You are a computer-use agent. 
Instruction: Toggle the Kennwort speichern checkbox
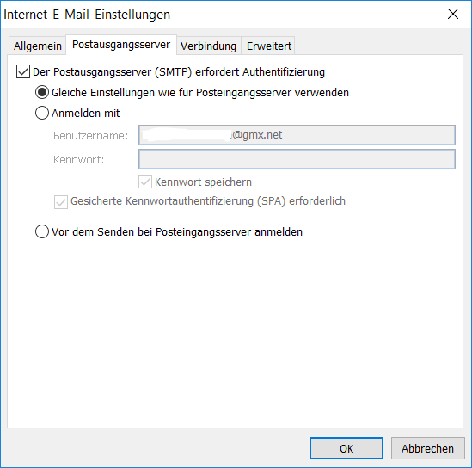tap(145, 182)
